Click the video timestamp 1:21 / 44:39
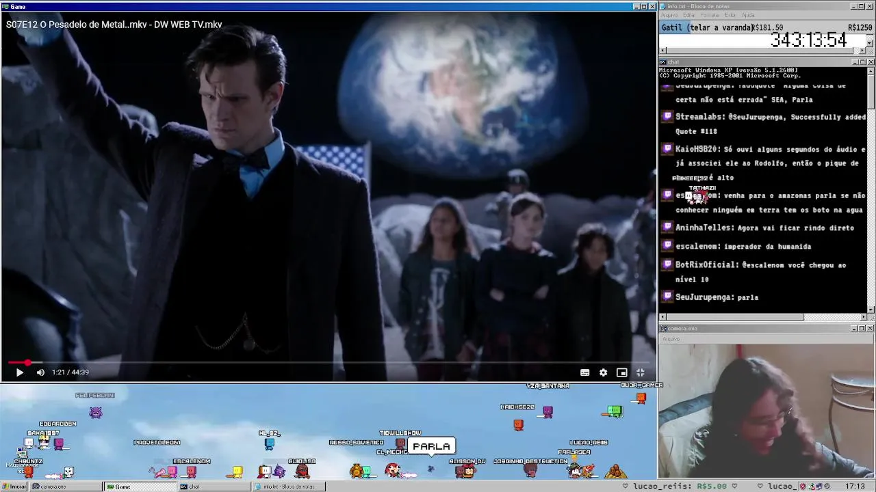Screen dimensions: 876x492 [x=70, y=372]
